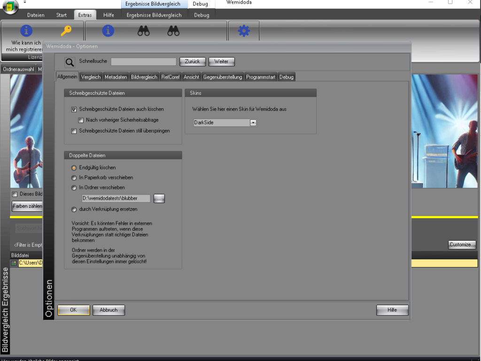Open the quick access toolbar dropdown arrow
481x361 pixels.
pos(24,2)
